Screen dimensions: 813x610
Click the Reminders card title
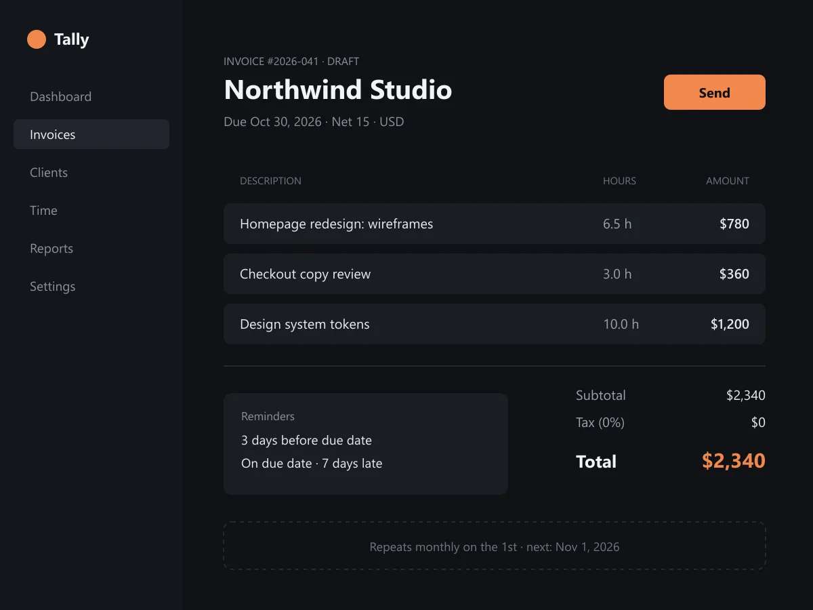268,416
